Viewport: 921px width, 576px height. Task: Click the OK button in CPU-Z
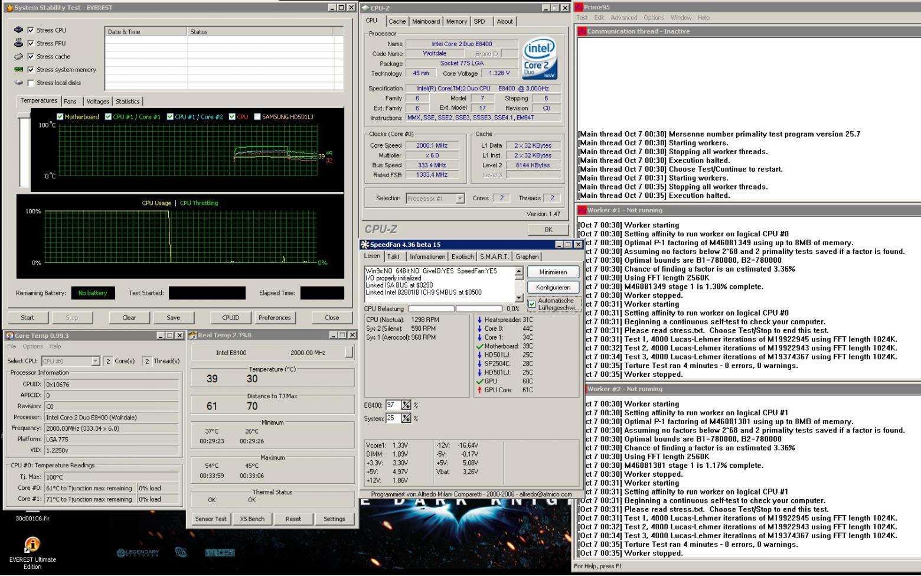click(x=548, y=230)
